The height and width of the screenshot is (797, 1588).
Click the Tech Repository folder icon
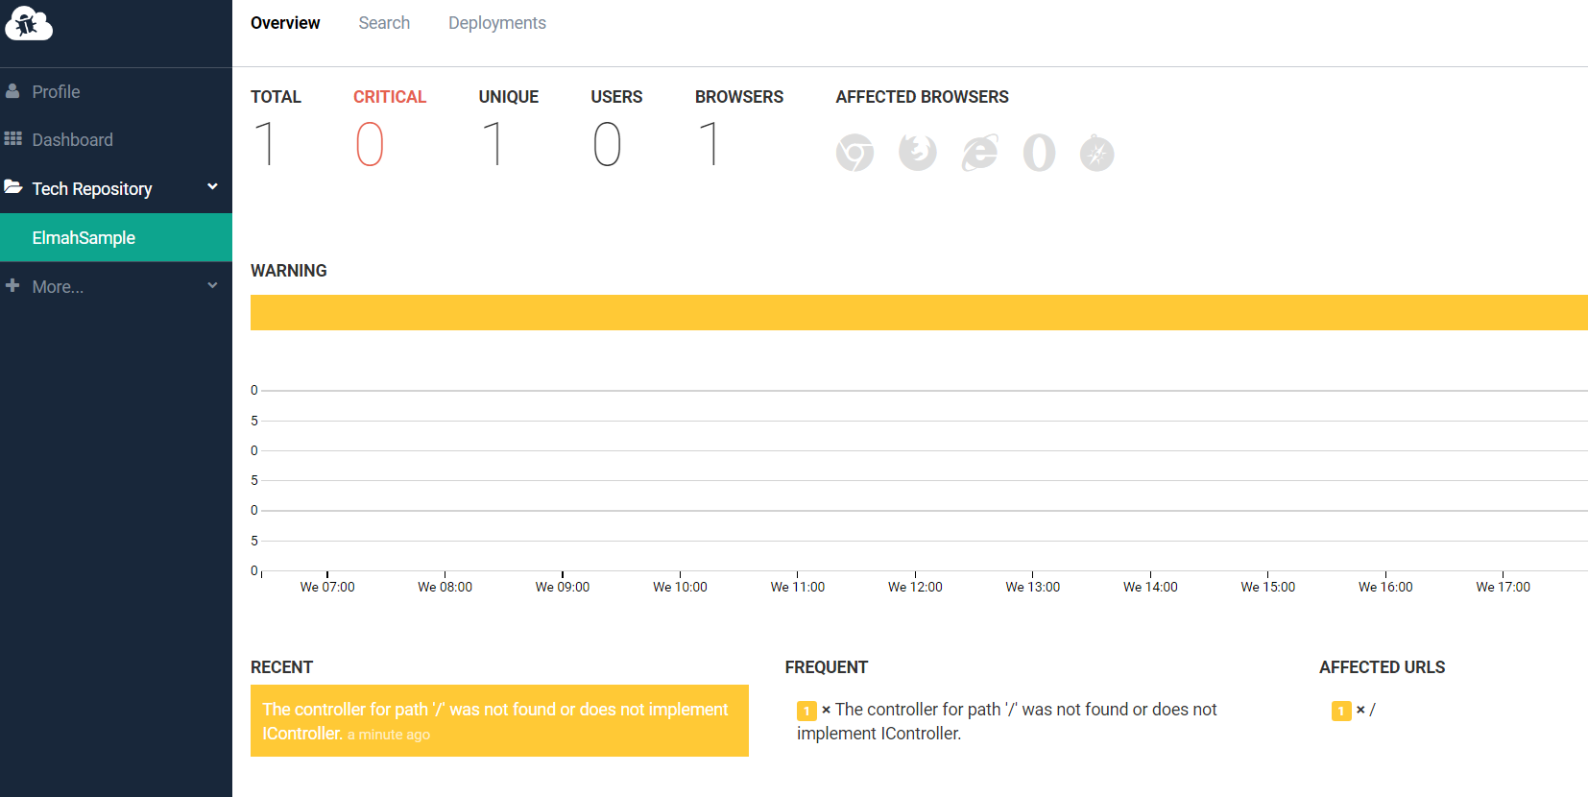[12, 187]
